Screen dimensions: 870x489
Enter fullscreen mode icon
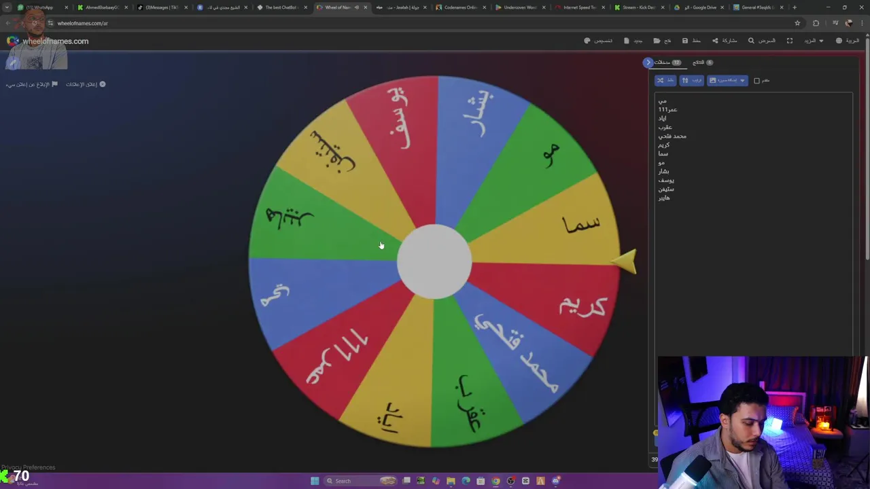pos(790,41)
